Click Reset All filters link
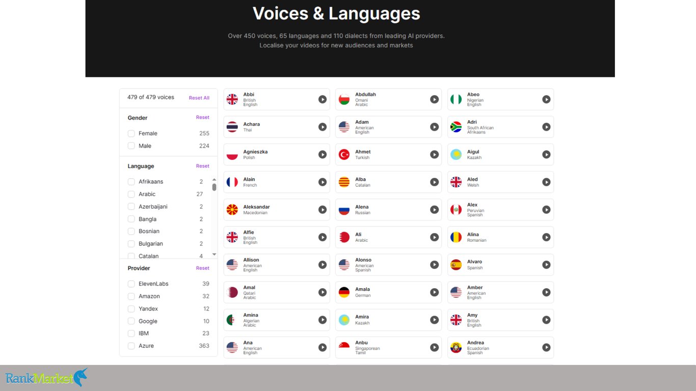 click(199, 98)
